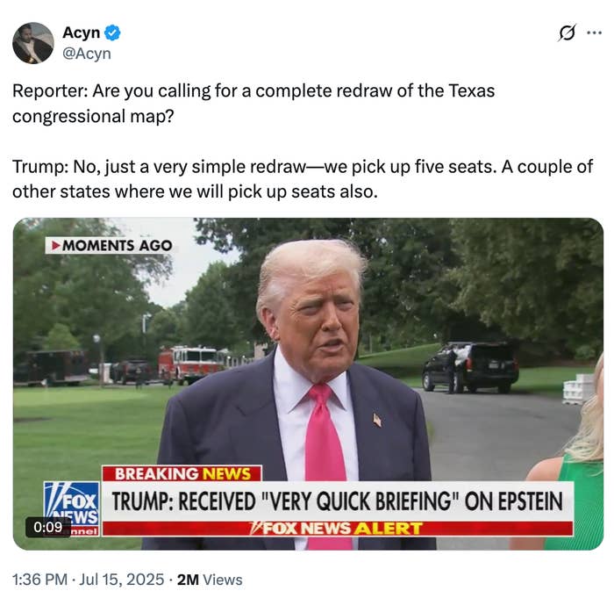Click the headline about "VERY QUICK BRIEFING" on Epstein
This screenshot has width=614, height=598.
click(337, 501)
